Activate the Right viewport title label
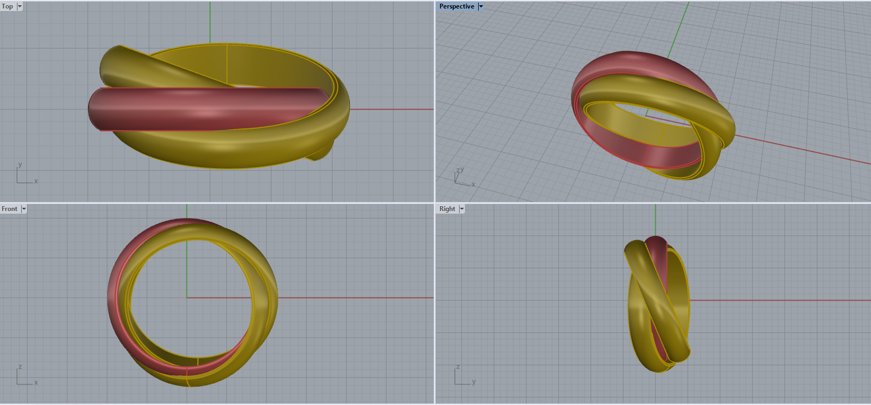 click(x=447, y=209)
